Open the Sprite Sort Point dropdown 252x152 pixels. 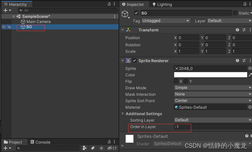coord(213,101)
